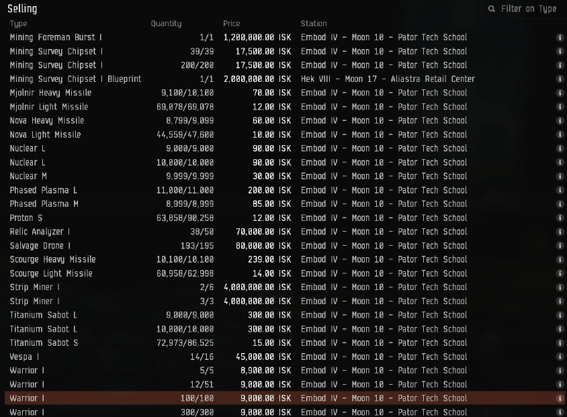Click the Filter on Type input field

[528, 9]
